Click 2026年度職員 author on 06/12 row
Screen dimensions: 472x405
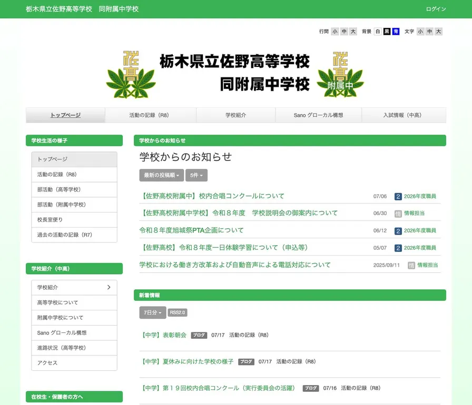(x=420, y=231)
